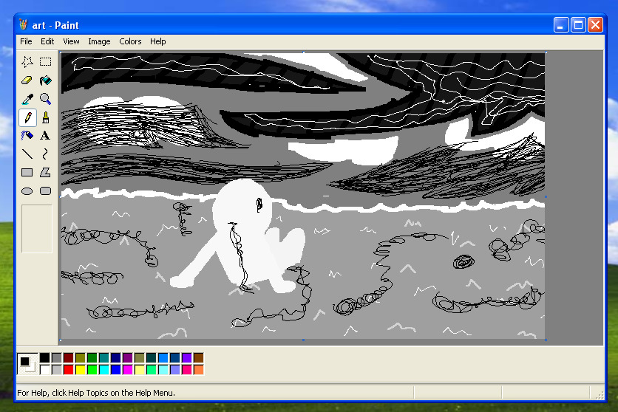Viewport: 618px width, 412px height.
Task: Pick the straight Line tool
Action: tap(27, 154)
